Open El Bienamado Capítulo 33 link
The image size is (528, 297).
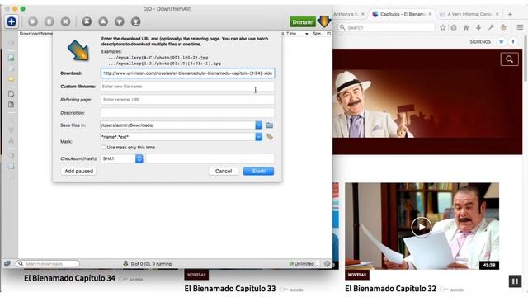point(230,289)
